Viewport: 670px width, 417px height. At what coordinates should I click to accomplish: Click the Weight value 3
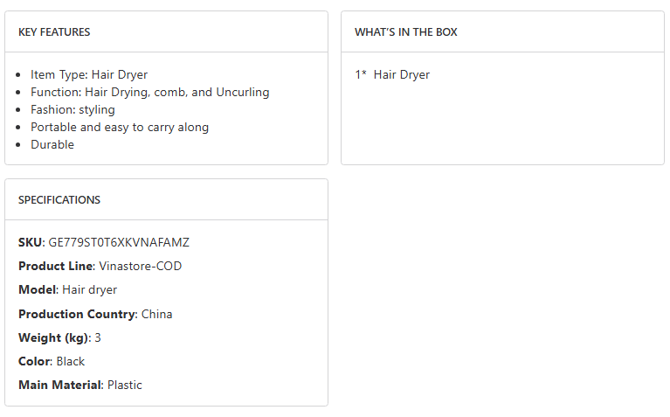[98, 337]
